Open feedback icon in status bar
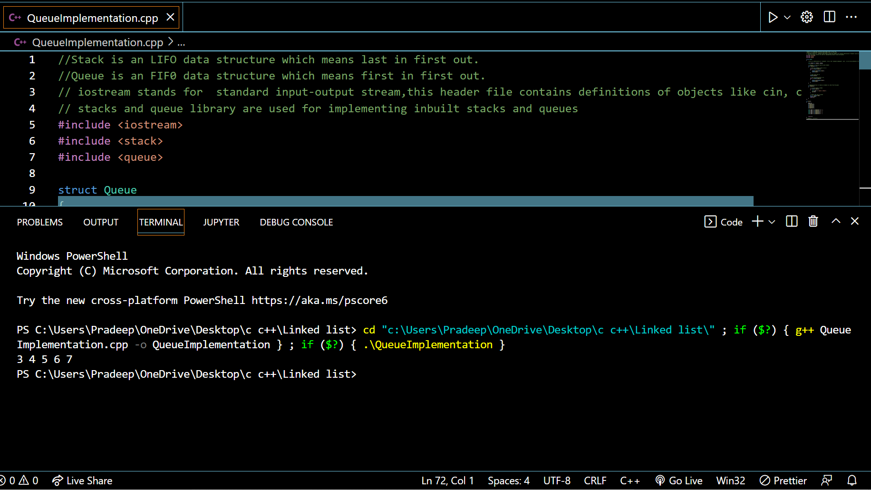The height and width of the screenshot is (490, 871). pos(827,480)
